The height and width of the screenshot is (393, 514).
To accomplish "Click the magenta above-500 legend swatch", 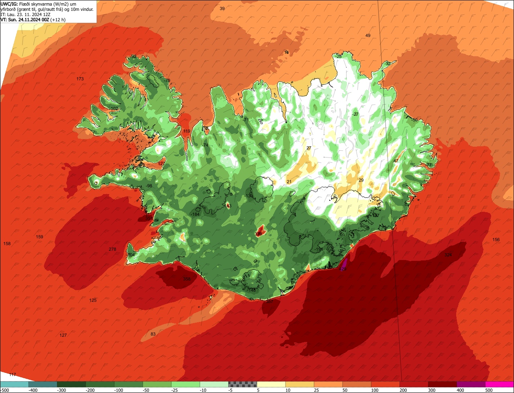I will [500, 384].
